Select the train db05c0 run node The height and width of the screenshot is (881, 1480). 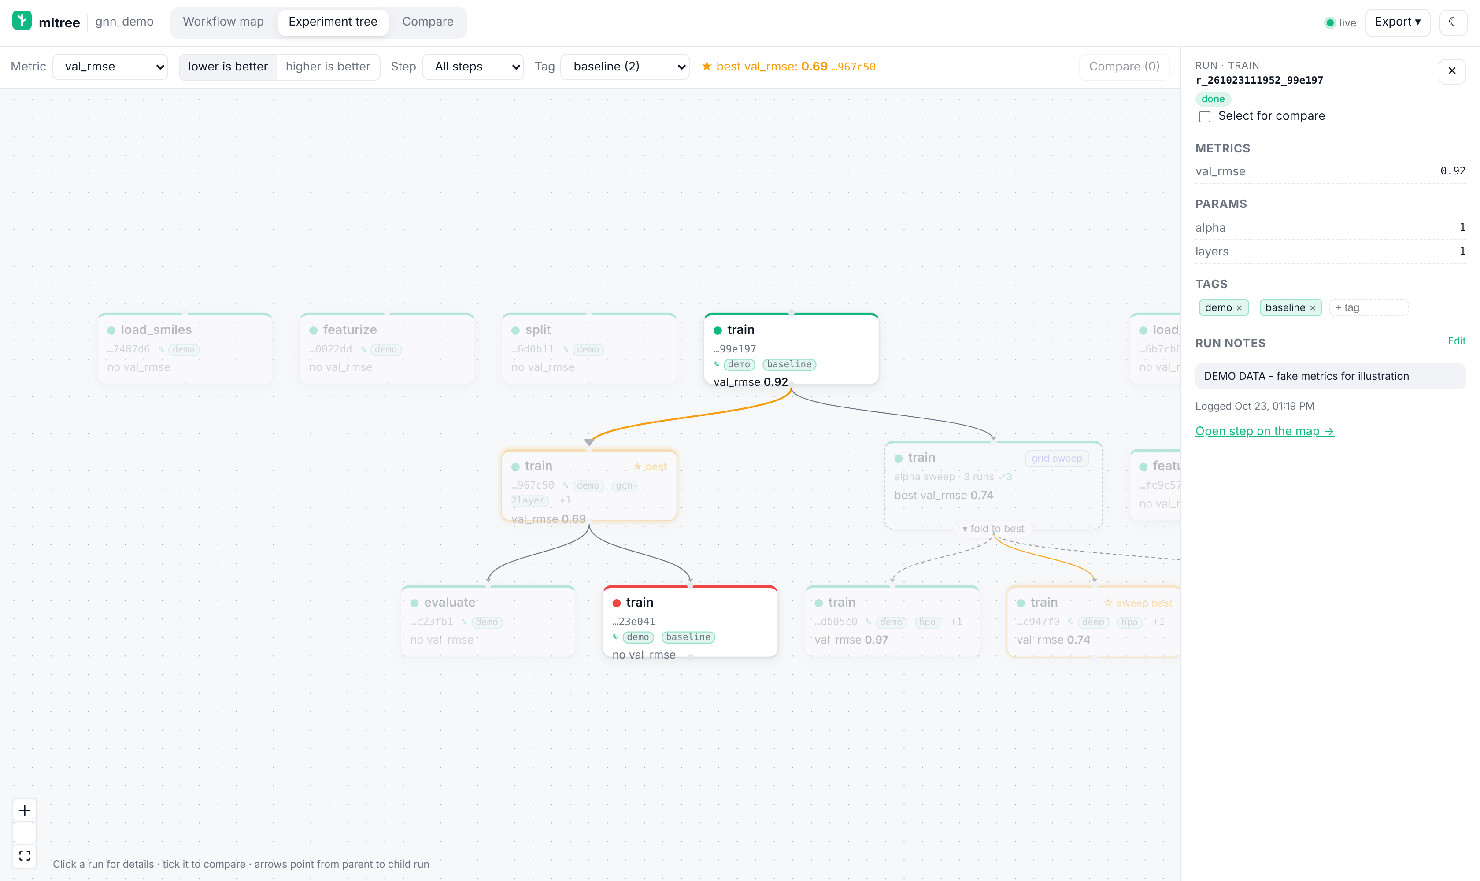tap(892, 622)
